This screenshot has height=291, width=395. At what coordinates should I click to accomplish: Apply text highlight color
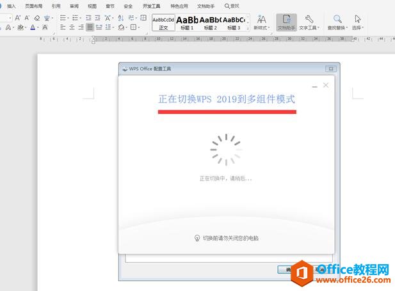tap(20, 28)
